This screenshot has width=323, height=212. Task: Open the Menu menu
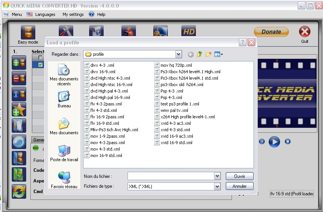pyautogui.click(x=17, y=14)
